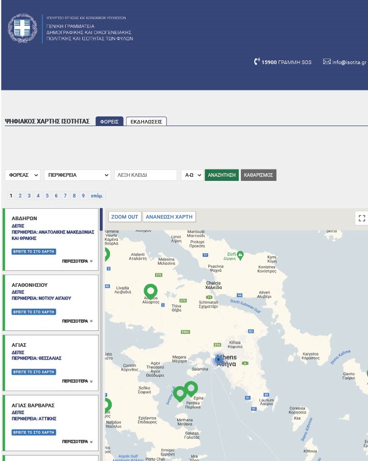Switch to the ΕΚΔΗΛΩΣΕΙΣ tab
This screenshot has width=368, height=461.
(146, 122)
